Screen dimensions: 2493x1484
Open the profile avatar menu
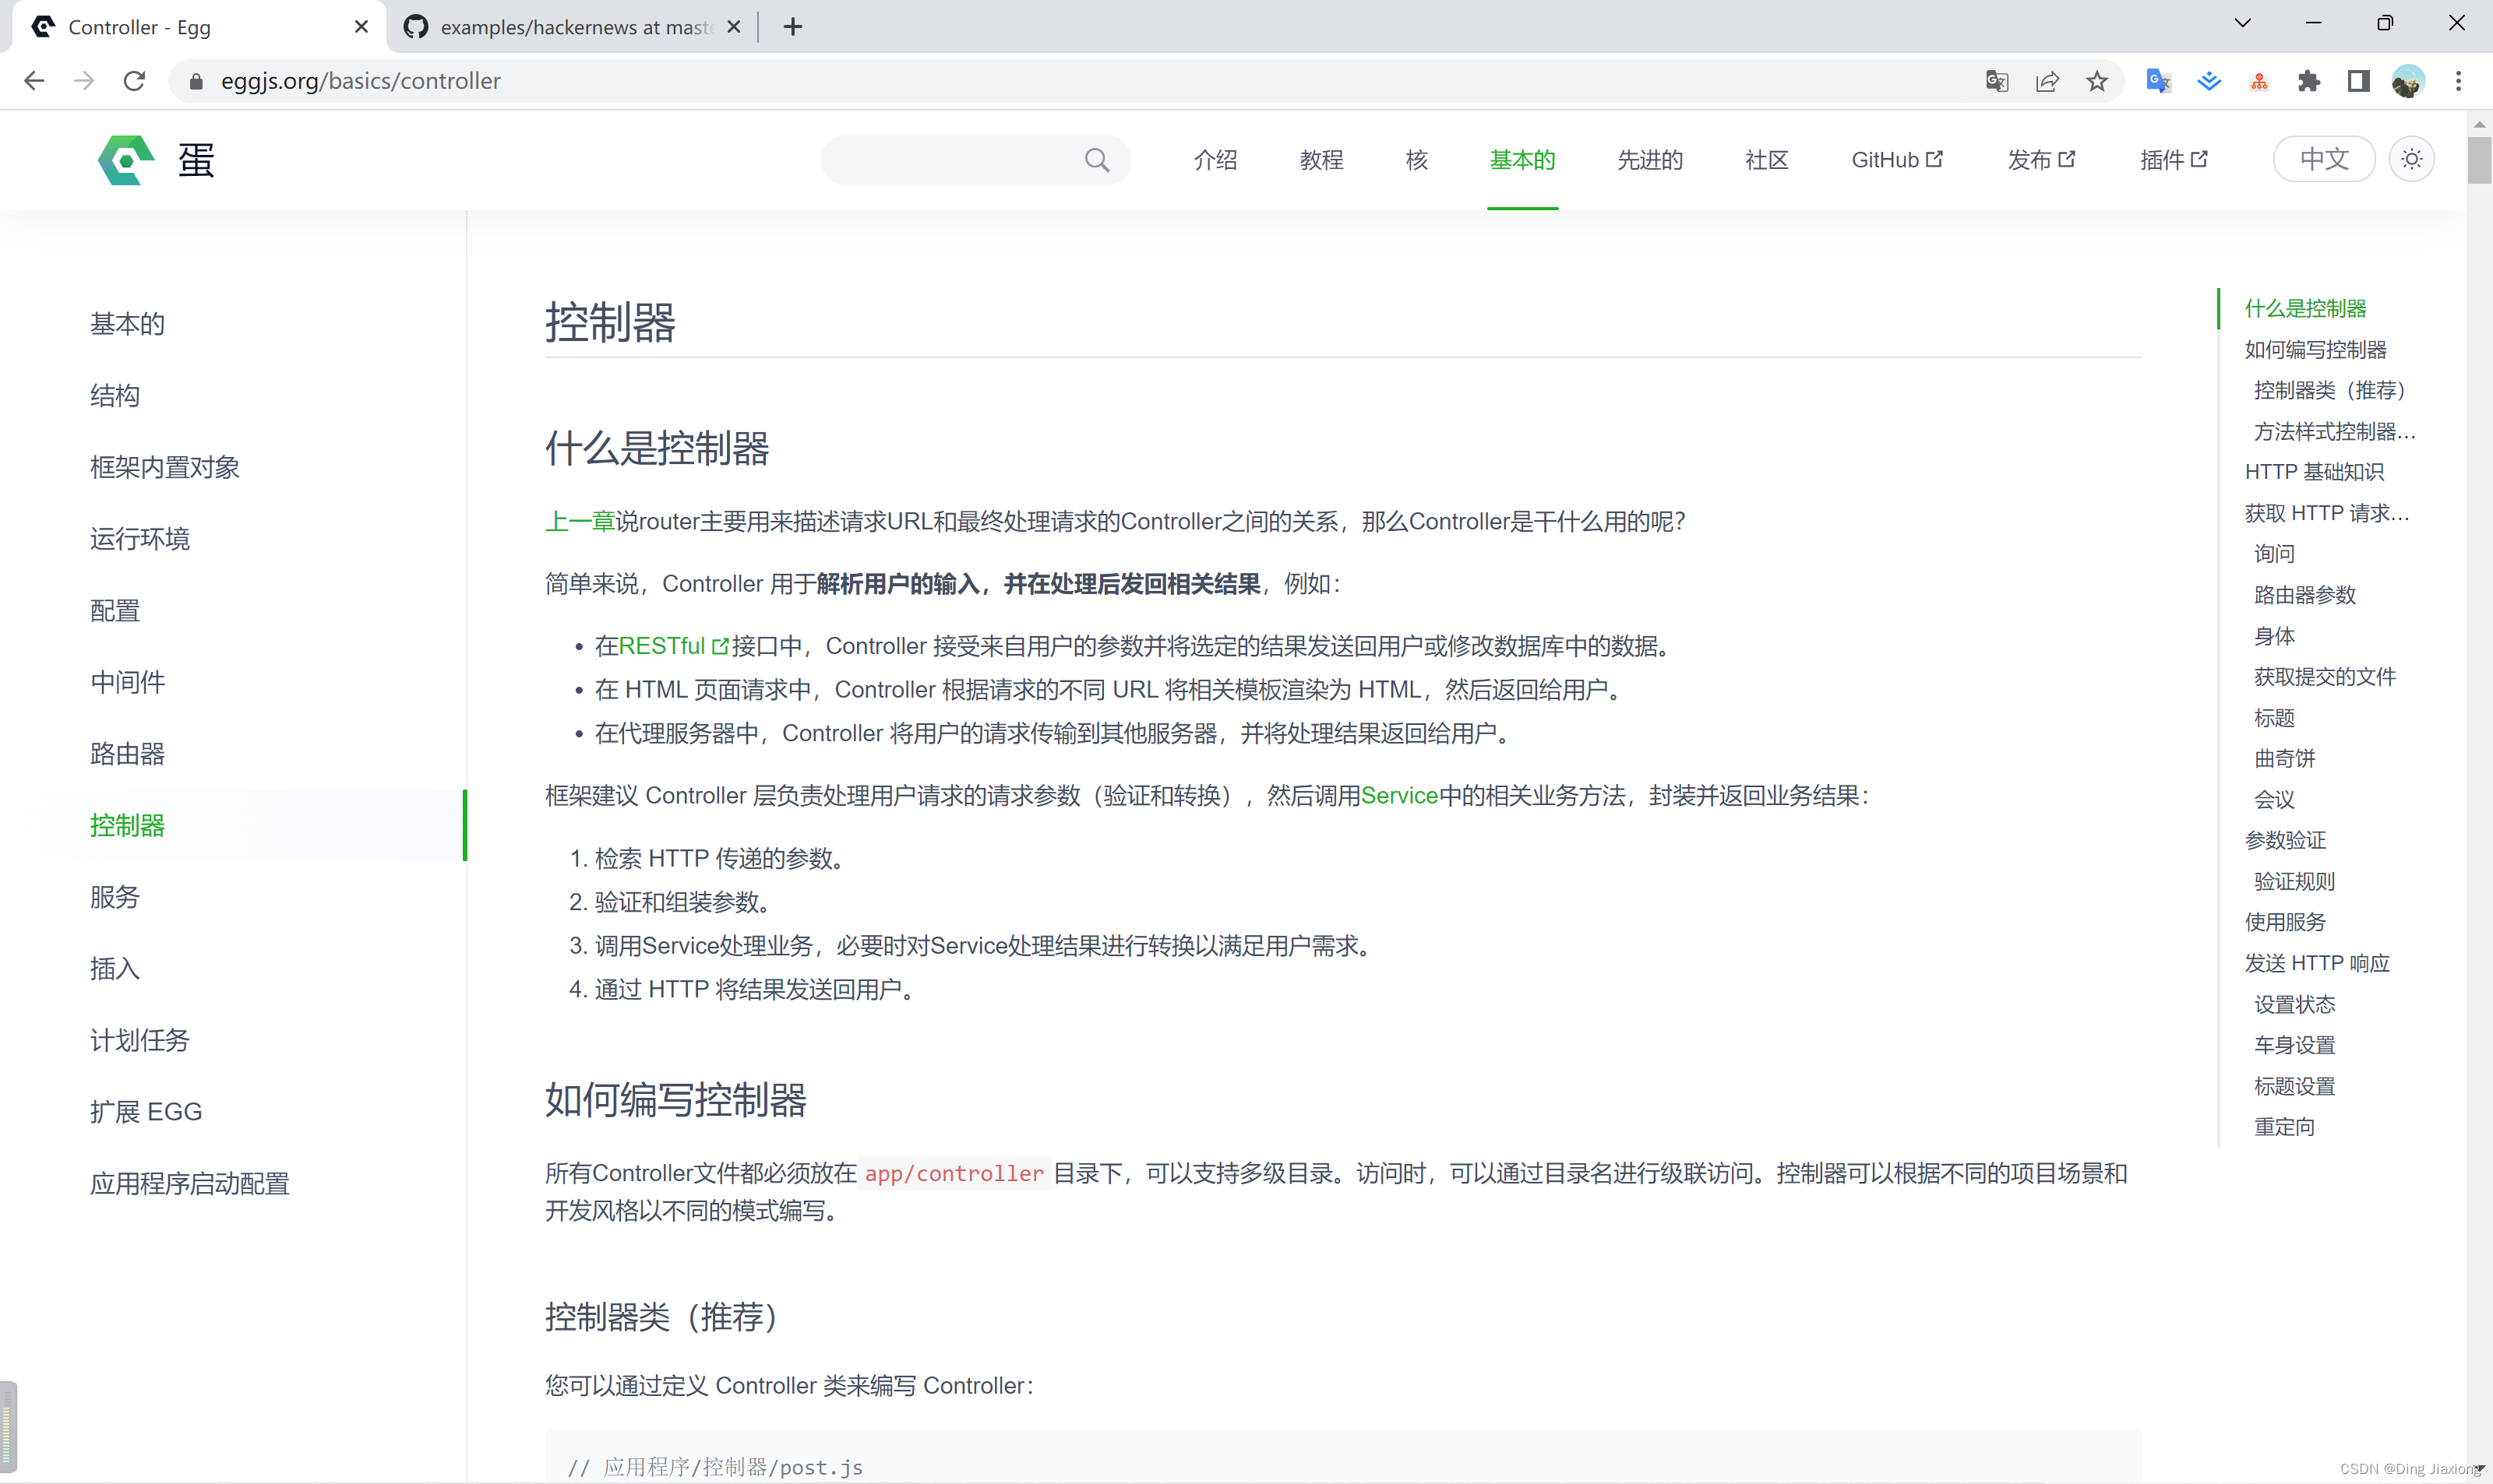[2408, 81]
